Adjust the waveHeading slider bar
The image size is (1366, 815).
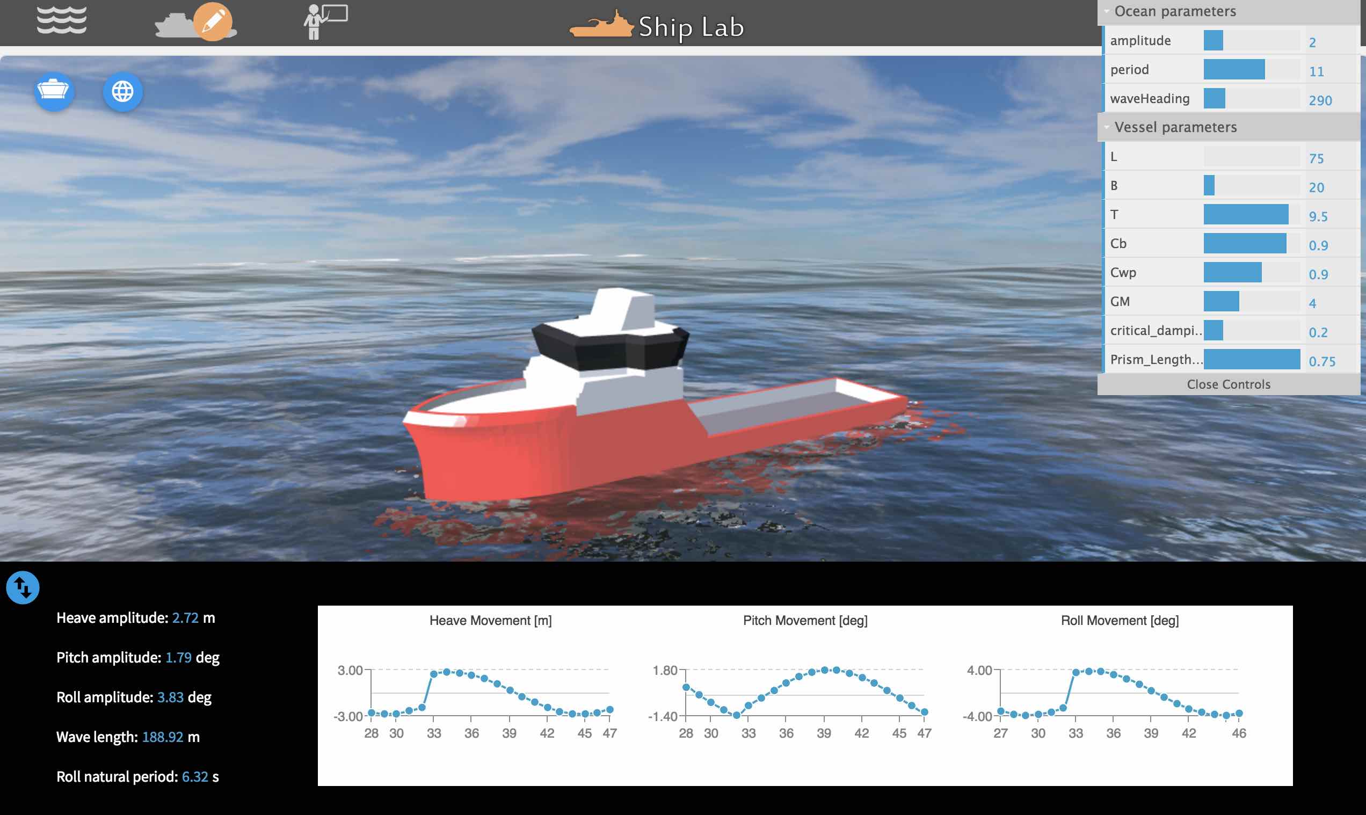[x=1251, y=99]
